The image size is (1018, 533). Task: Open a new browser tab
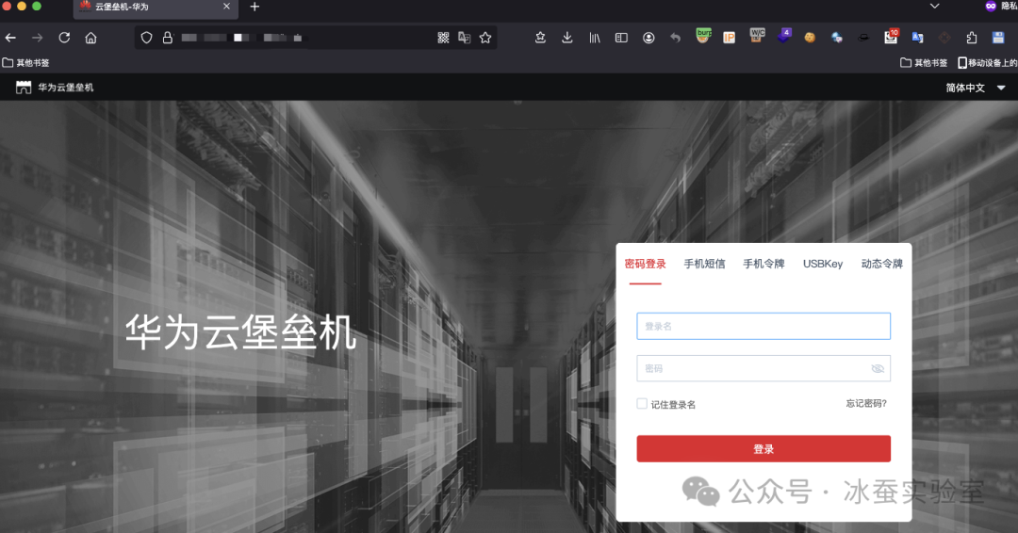click(x=254, y=7)
